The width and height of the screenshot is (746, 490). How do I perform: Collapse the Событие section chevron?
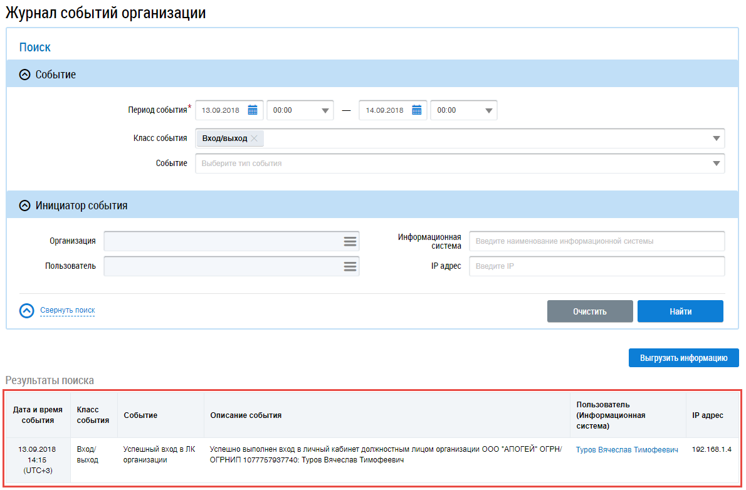pyautogui.click(x=25, y=75)
